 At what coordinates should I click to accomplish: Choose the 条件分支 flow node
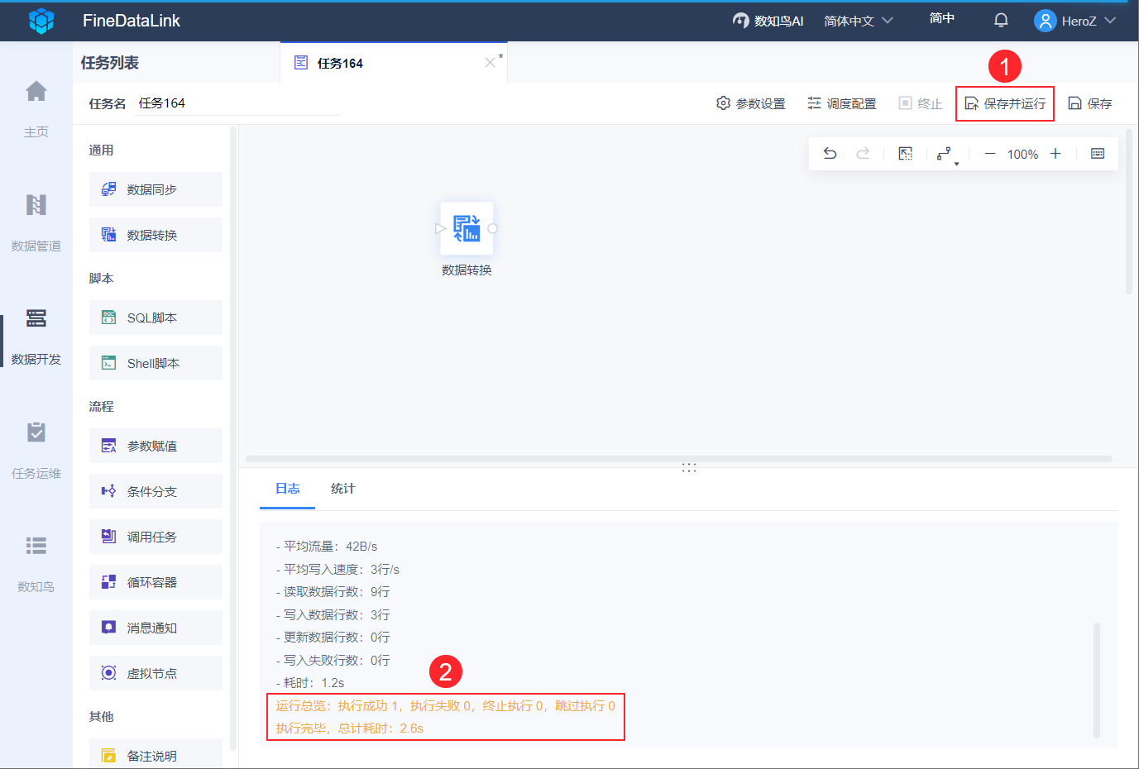pos(156,491)
